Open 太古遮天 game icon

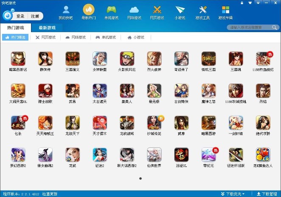coord(100,91)
